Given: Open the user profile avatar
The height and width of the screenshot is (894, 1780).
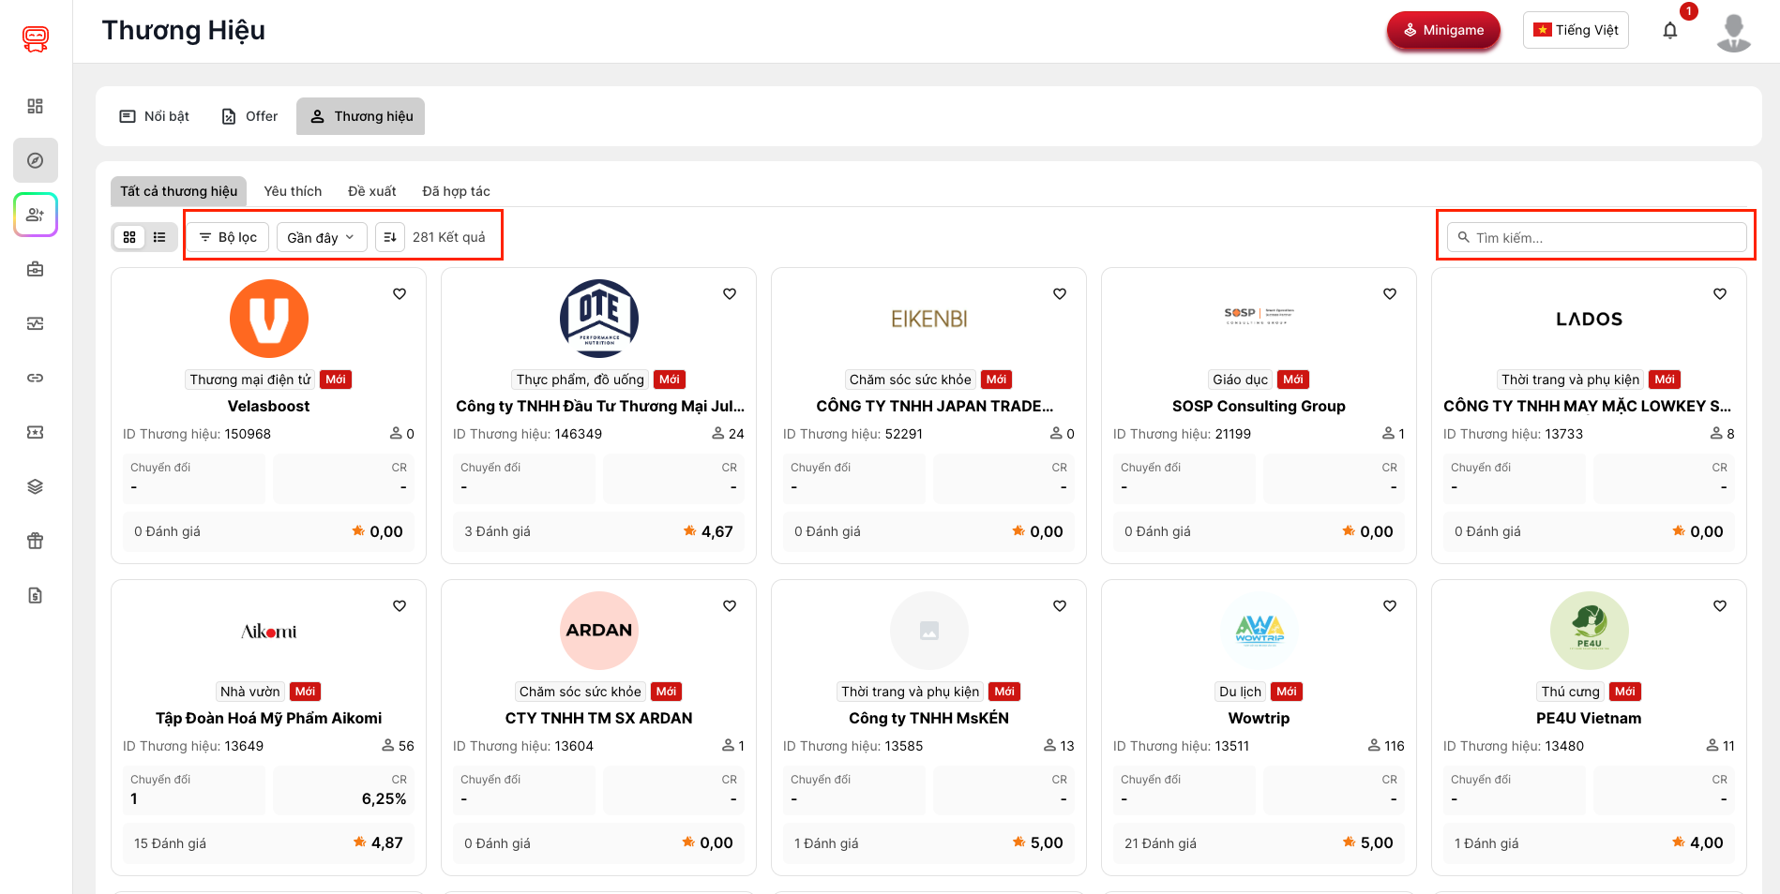Looking at the screenshot, I should (x=1734, y=32).
